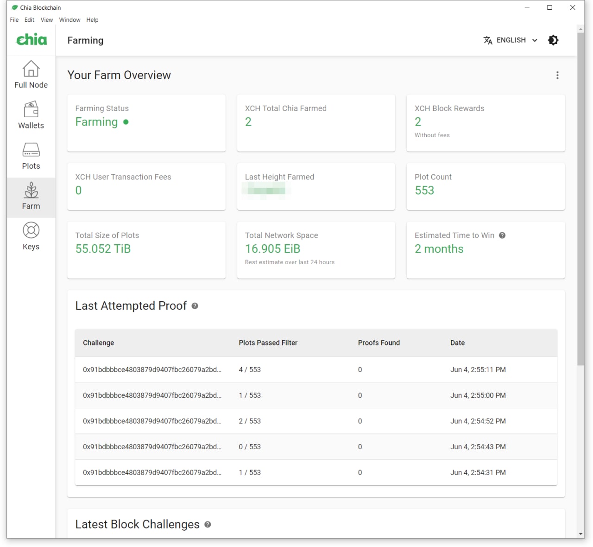This screenshot has height=547, width=593.
Task: Click challenge hash in the 2:54:31 PM row
Action: 152,473
